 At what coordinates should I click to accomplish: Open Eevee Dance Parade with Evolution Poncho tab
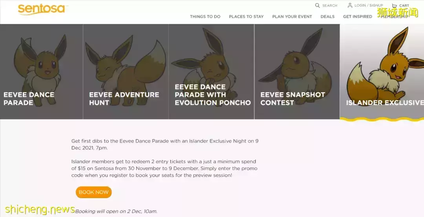(x=211, y=72)
